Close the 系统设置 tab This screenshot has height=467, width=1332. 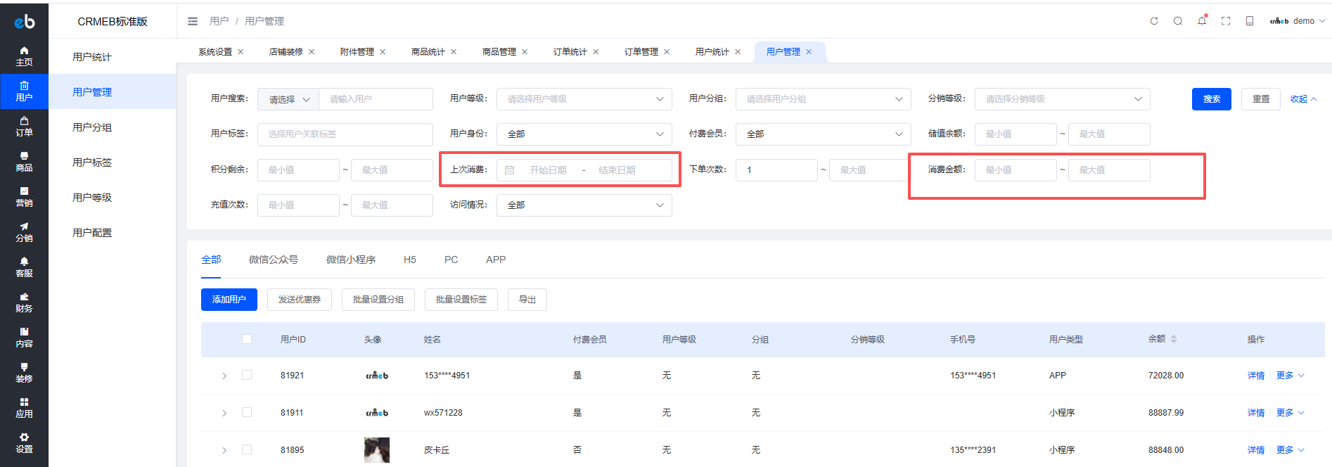[241, 52]
